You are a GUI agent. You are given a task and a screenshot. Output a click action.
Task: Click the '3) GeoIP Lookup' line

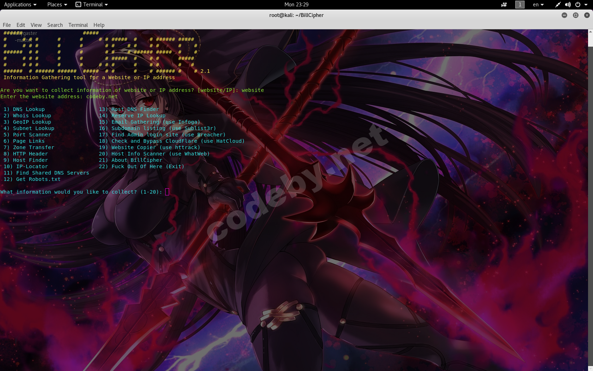(27, 122)
